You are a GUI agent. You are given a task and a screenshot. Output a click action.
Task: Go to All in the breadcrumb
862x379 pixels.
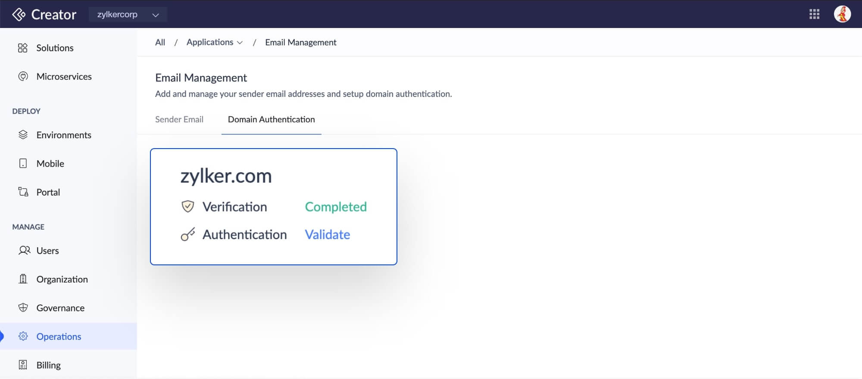pyautogui.click(x=160, y=42)
